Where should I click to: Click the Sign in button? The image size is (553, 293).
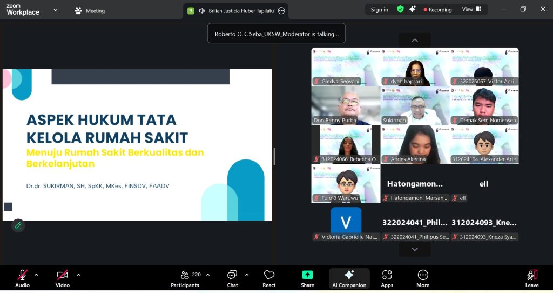[x=380, y=10]
